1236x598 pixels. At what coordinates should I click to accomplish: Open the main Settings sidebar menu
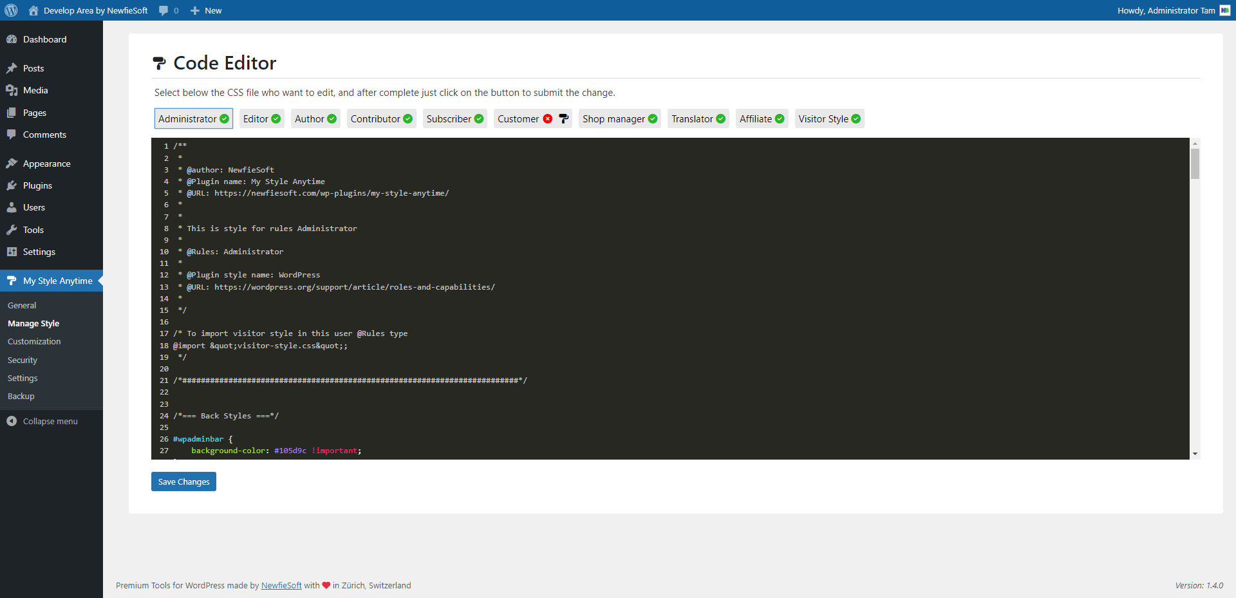(51, 252)
